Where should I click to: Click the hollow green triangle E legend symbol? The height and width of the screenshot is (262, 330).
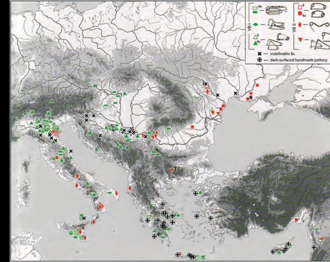tap(255, 37)
